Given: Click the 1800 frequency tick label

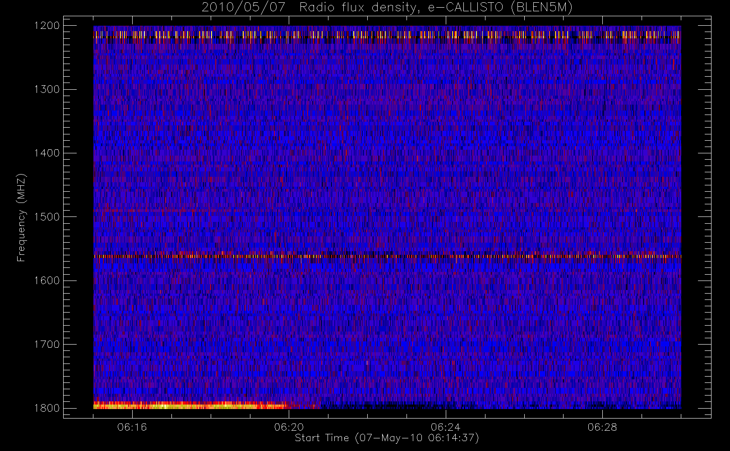Looking at the screenshot, I should (x=47, y=408).
